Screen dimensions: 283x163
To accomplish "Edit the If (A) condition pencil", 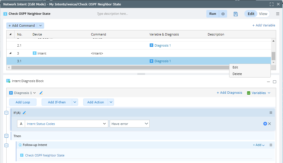I will (24, 113).
